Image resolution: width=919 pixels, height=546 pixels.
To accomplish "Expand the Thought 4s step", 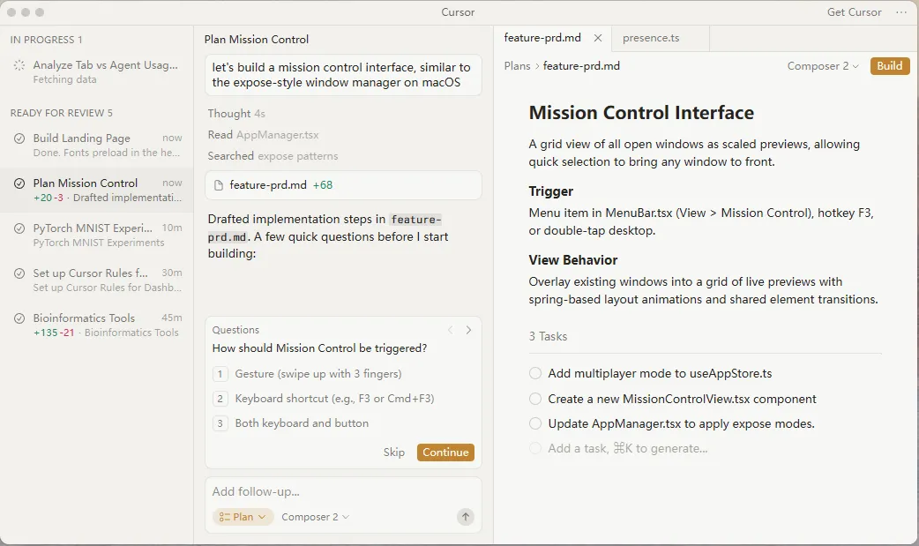I will [x=236, y=114].
